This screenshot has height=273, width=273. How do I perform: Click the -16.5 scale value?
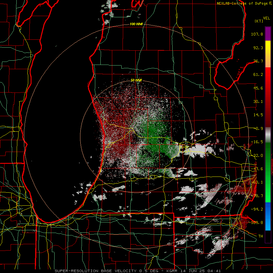click(x=258, y=142)
